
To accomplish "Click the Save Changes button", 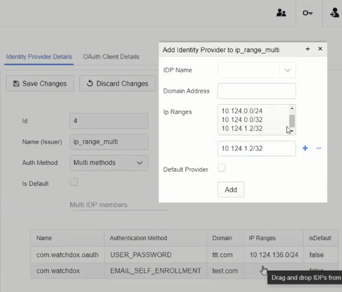I will tap(40, 83).
